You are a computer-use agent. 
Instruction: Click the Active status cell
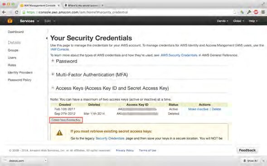point(173,109)
